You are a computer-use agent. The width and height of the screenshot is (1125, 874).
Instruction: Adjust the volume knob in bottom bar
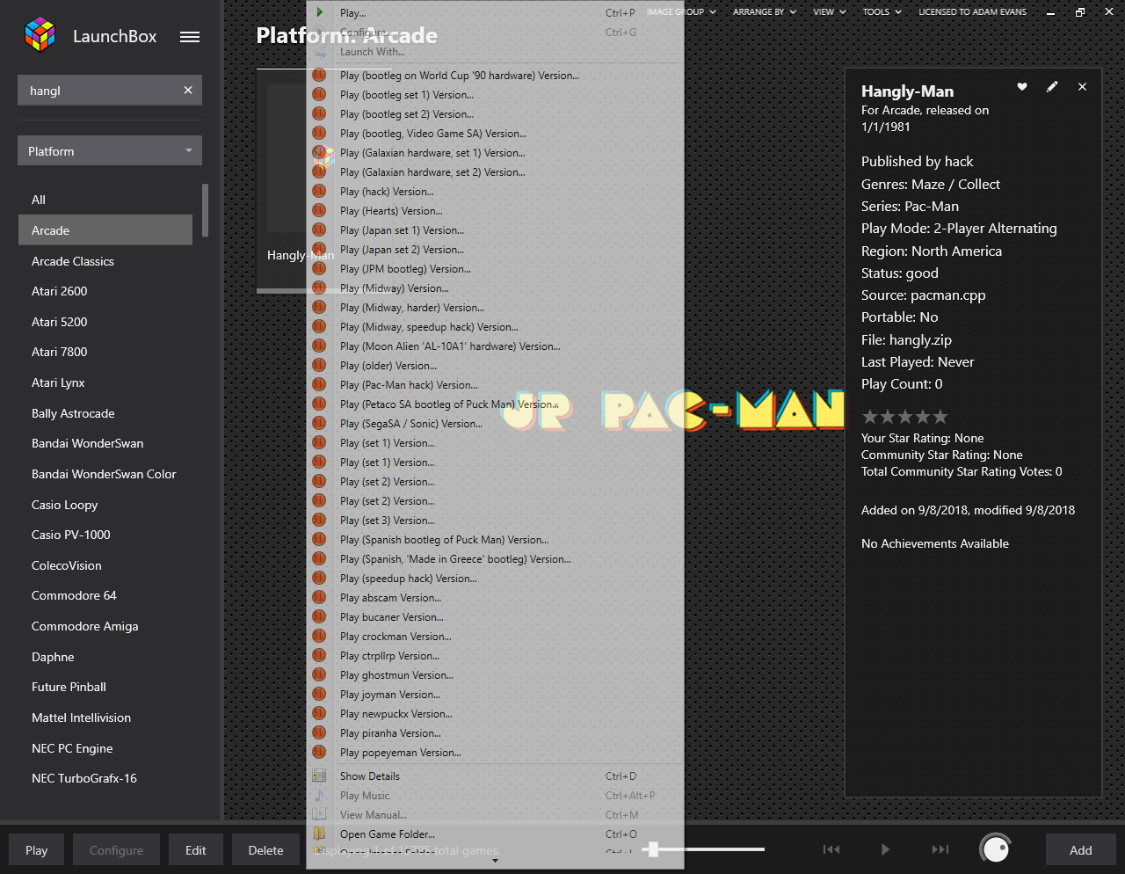[x=996, y=849]
